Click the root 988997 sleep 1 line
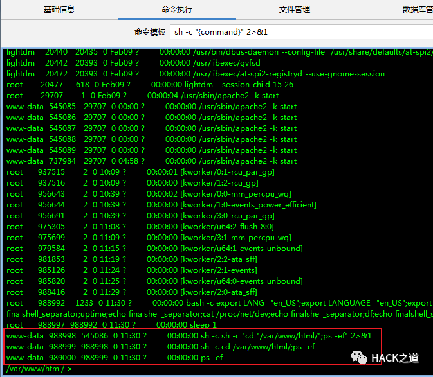The width and height of the screenshot is (433, 377). pos(111,325)
